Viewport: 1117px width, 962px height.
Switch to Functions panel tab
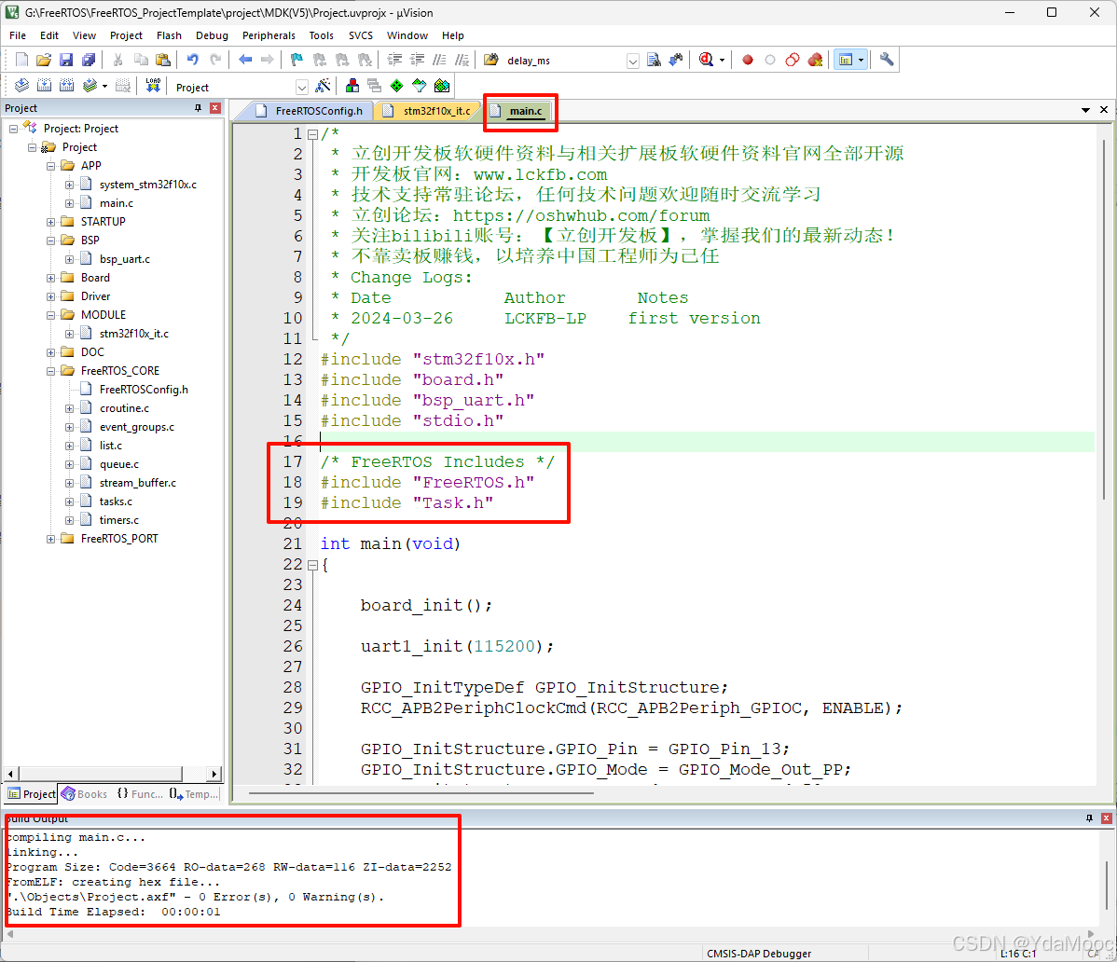coord(140,794)
